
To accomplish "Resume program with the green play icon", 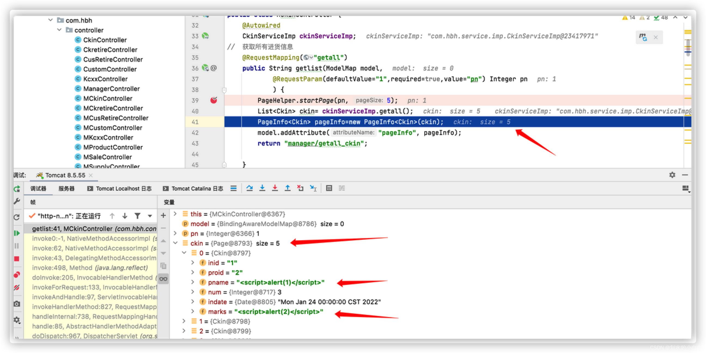I will [17, 233].
